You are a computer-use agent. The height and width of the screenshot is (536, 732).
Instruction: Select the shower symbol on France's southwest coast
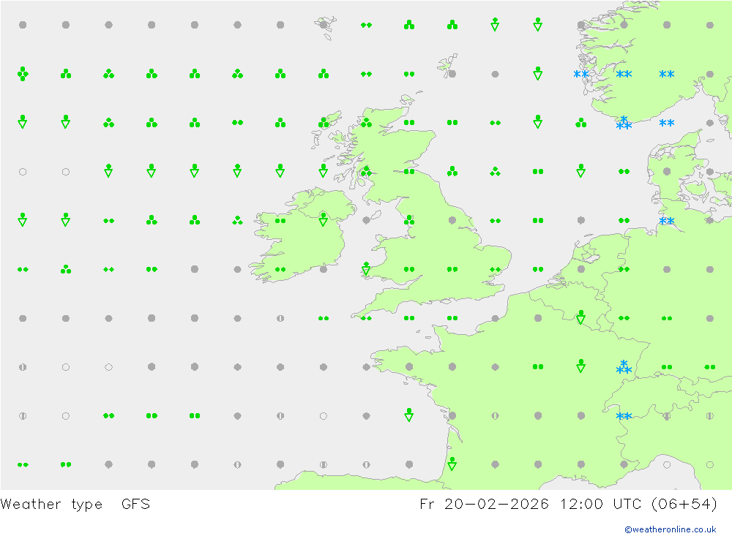[x=452, y=464]
